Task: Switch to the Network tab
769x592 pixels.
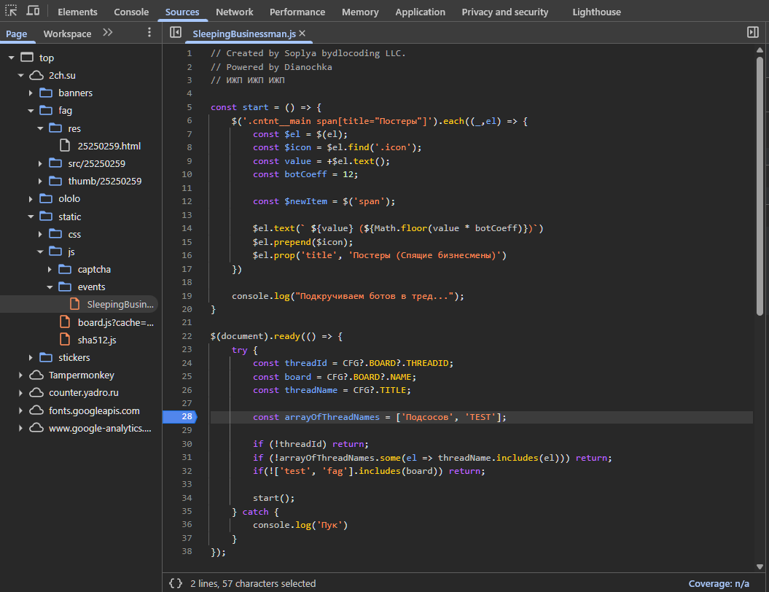Action: coord(234,12)
